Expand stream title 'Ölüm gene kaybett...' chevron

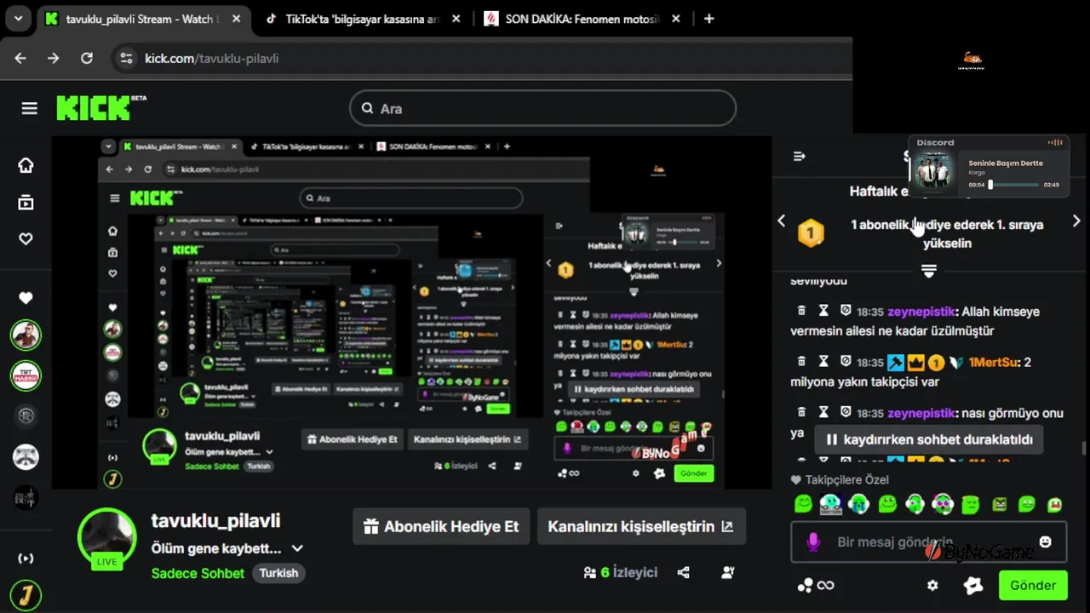click(x=297, y=548)
